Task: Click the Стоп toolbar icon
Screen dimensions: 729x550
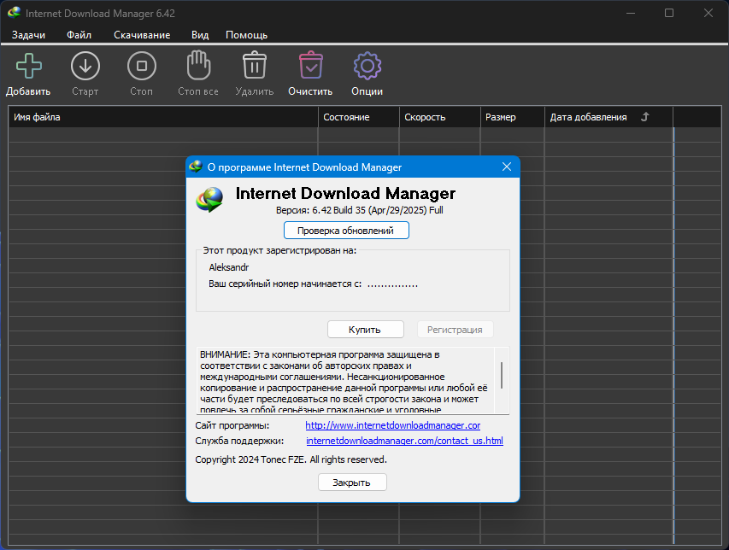Action: click(141, 66)
